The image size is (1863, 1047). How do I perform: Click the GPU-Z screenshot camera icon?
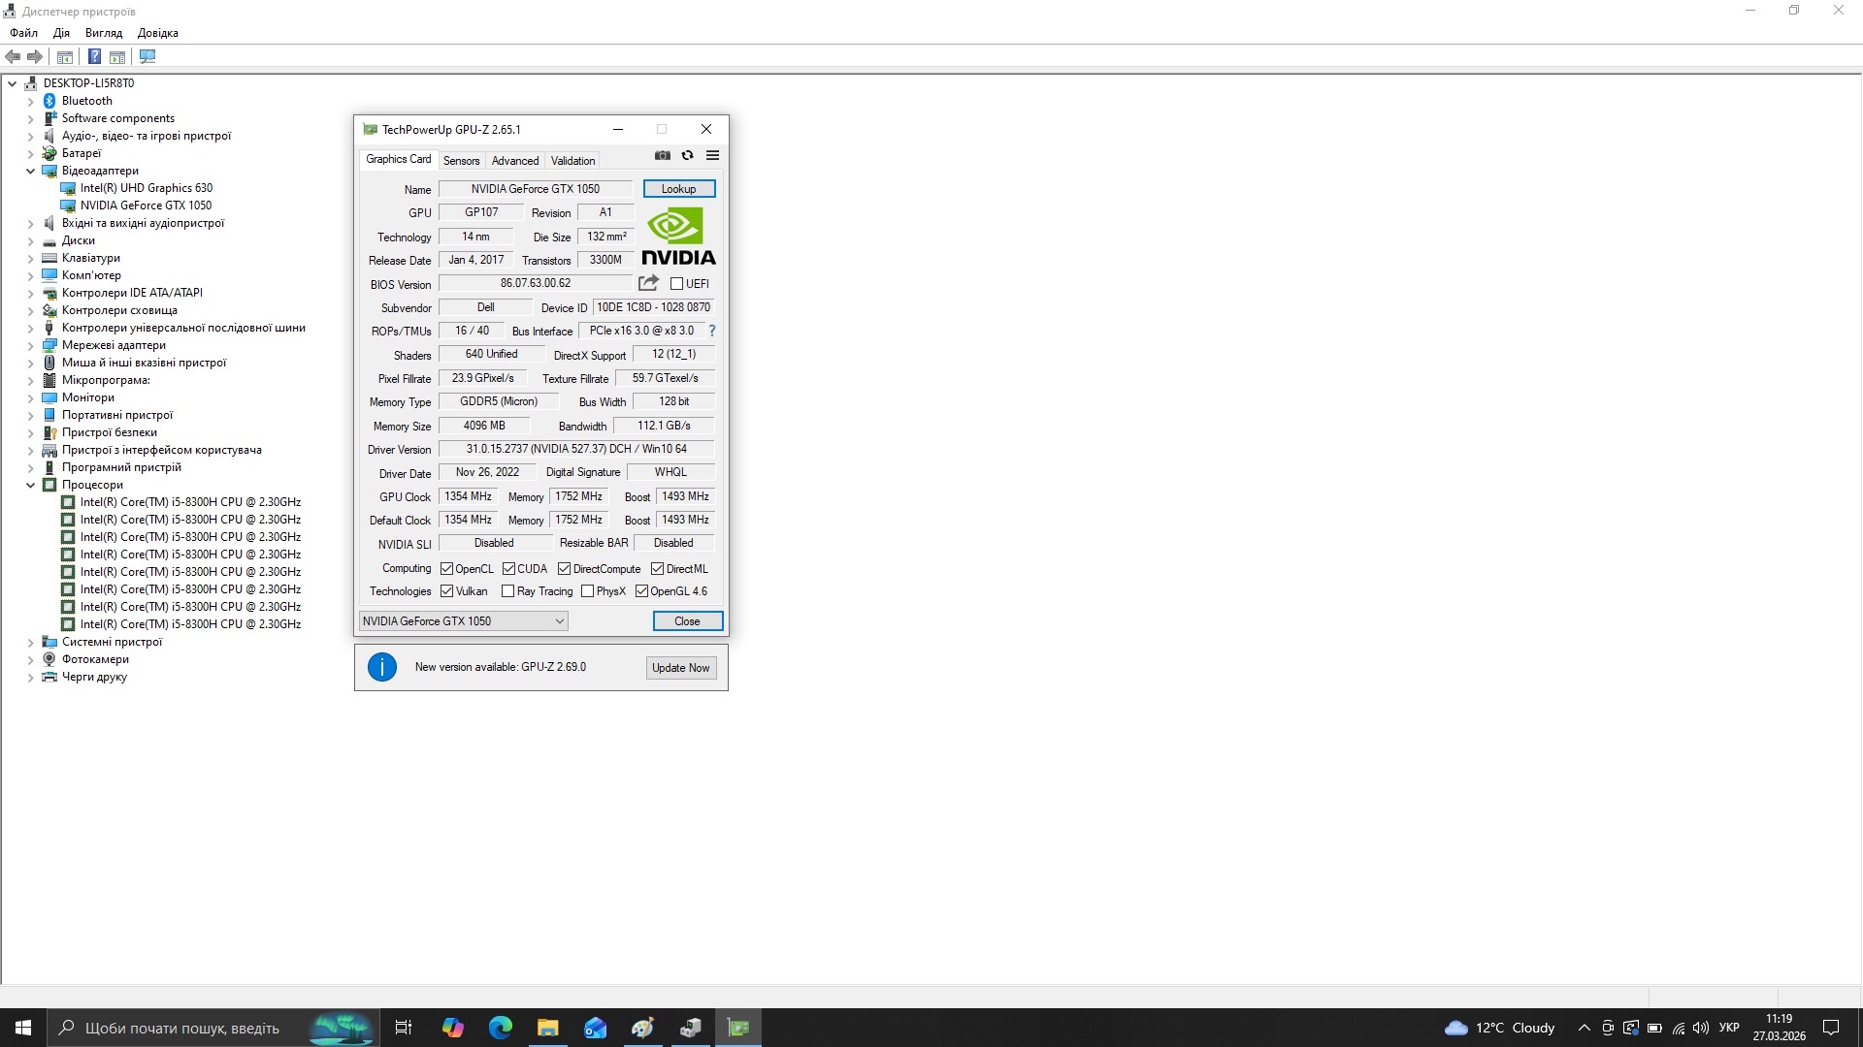(x=663, y=155)
